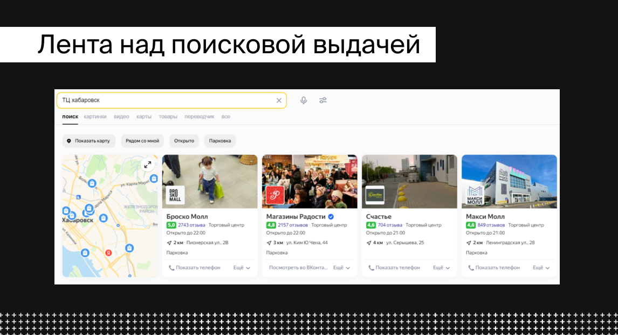Expand Ещё dropdown on Магазины Радости card
The width and height of the screenshot is (618, 335).
[x=342, y=268]
